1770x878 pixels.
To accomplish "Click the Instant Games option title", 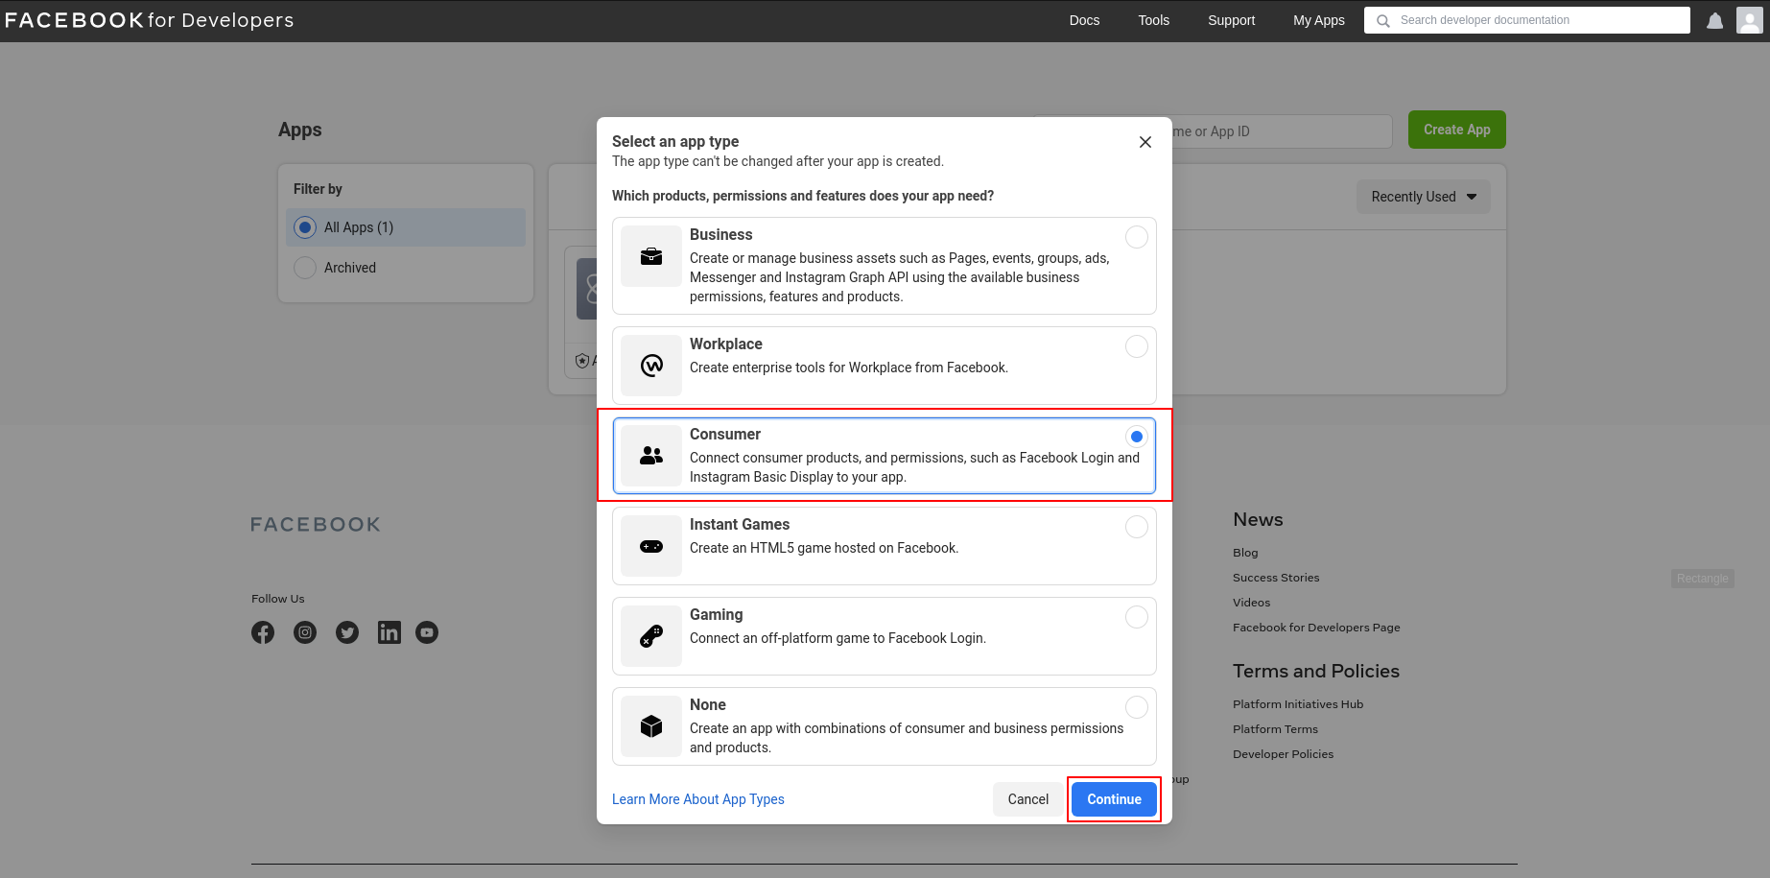I will (740, 524).
